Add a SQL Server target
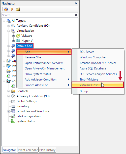Screen dimensions: 126x154 98,52
